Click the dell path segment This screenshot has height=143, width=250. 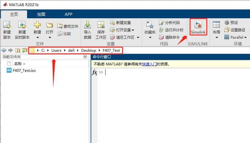[x=71, y=51]
